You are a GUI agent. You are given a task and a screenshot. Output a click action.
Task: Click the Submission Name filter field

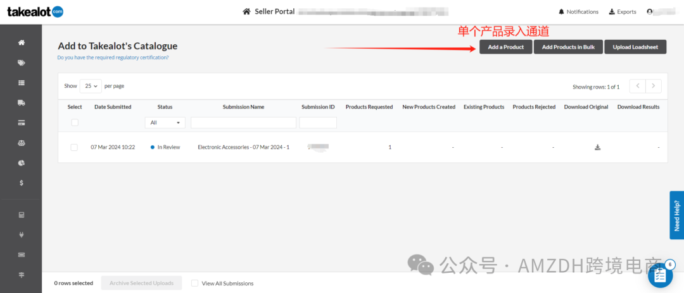[x=243, y=123]
